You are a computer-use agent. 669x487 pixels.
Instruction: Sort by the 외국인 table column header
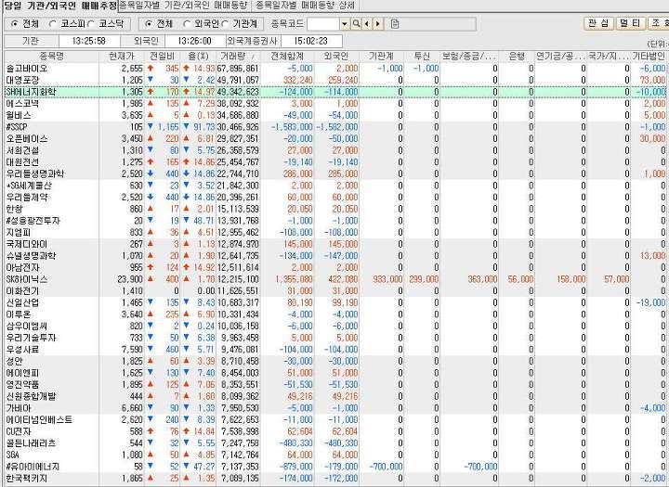(336, 57)
